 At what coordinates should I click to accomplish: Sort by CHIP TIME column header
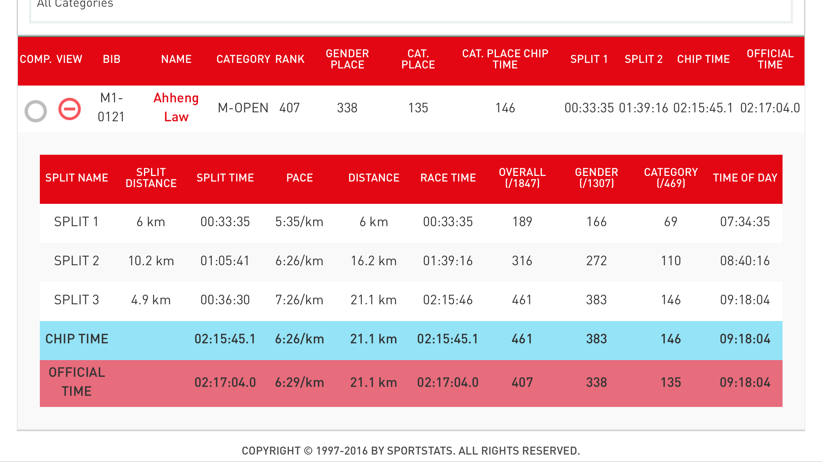(703, 59)
